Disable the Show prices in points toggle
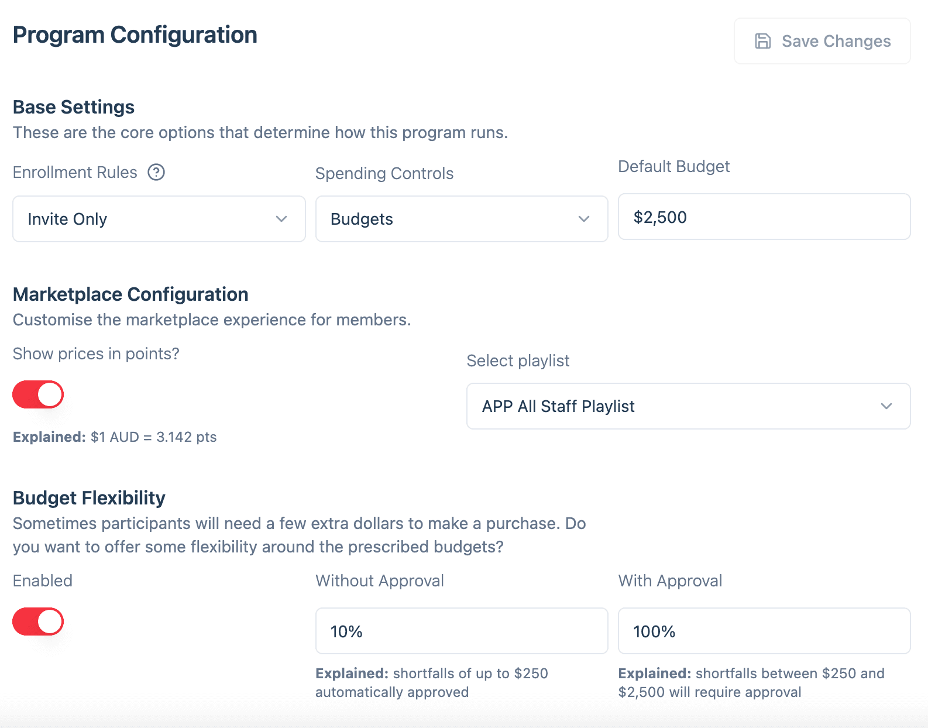928x728 pixels. (38, 394)
